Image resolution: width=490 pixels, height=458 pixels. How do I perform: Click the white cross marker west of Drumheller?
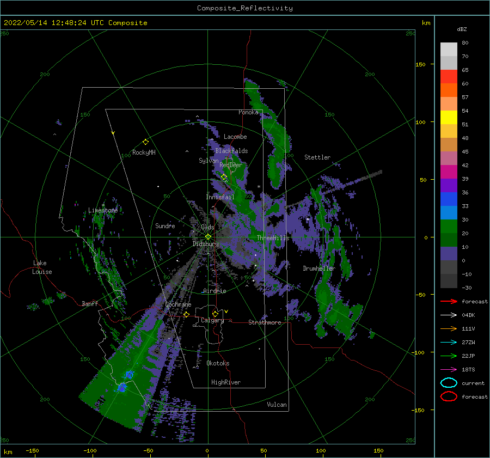pos(308,219)
